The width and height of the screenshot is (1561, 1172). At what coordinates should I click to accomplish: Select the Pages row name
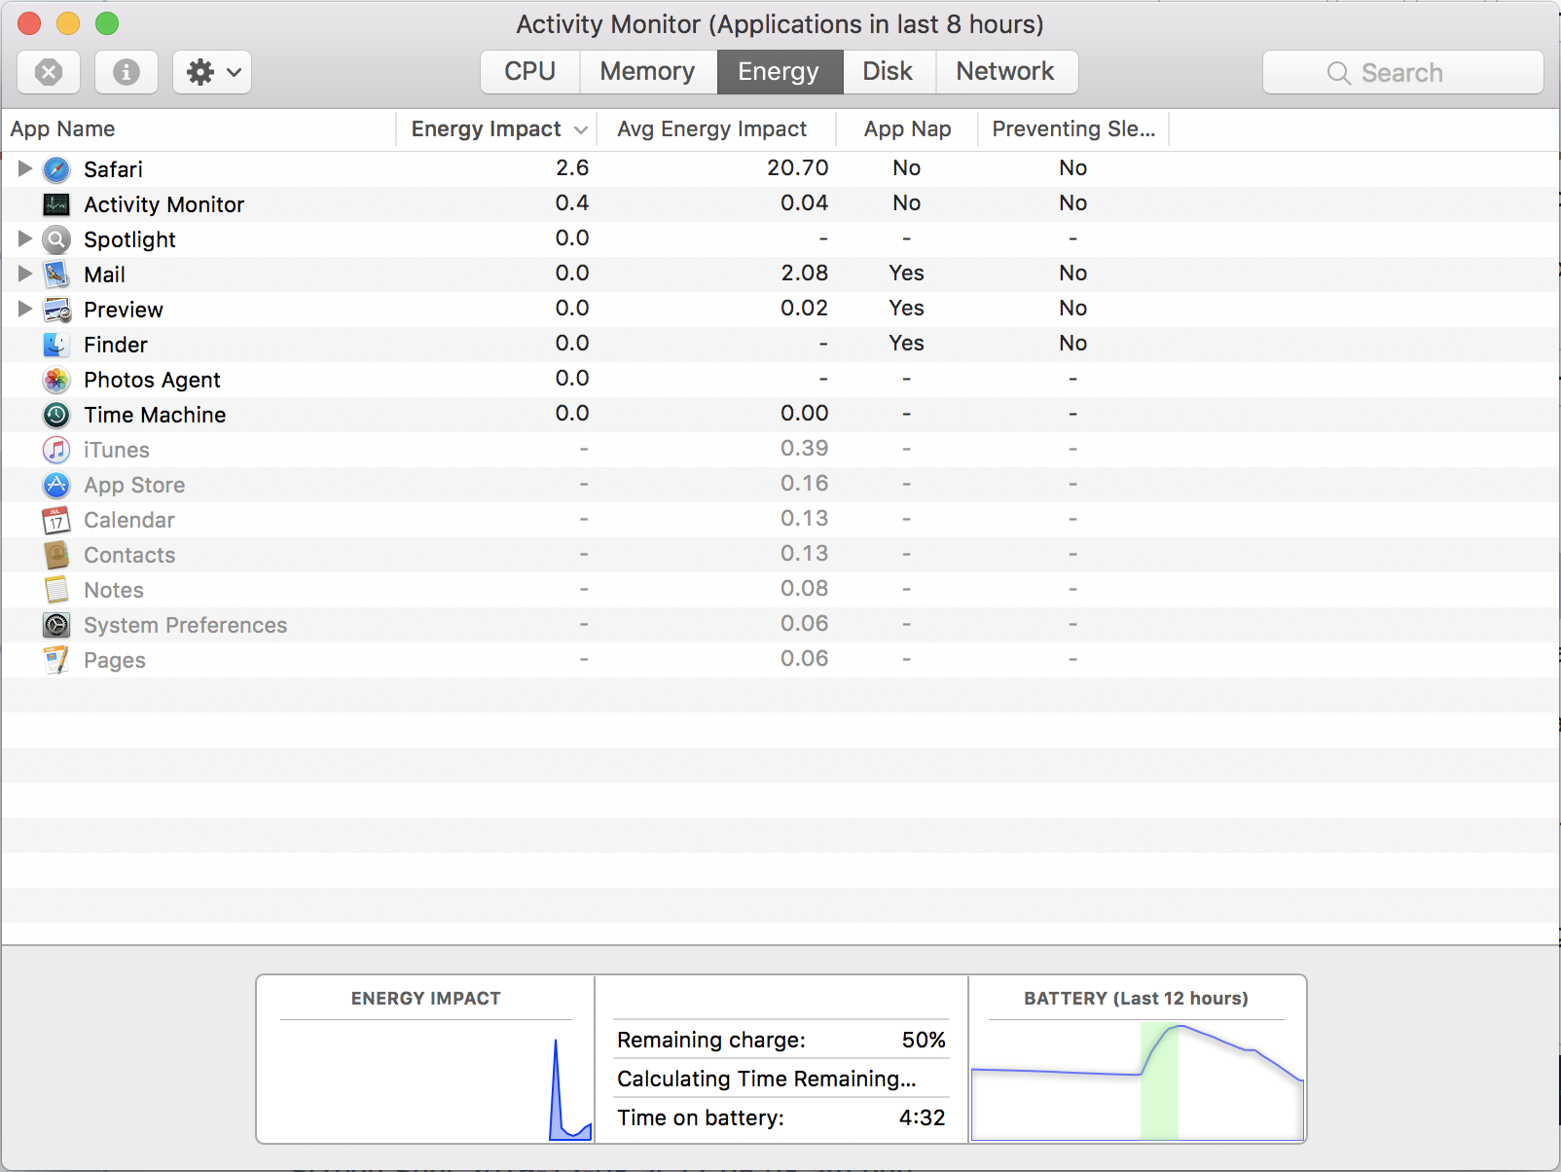[x=115, y=660]
